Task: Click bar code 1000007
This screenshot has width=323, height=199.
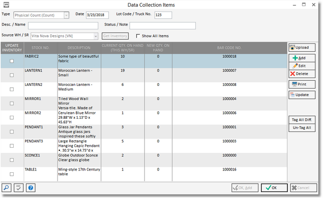Action: coord(229,71)
